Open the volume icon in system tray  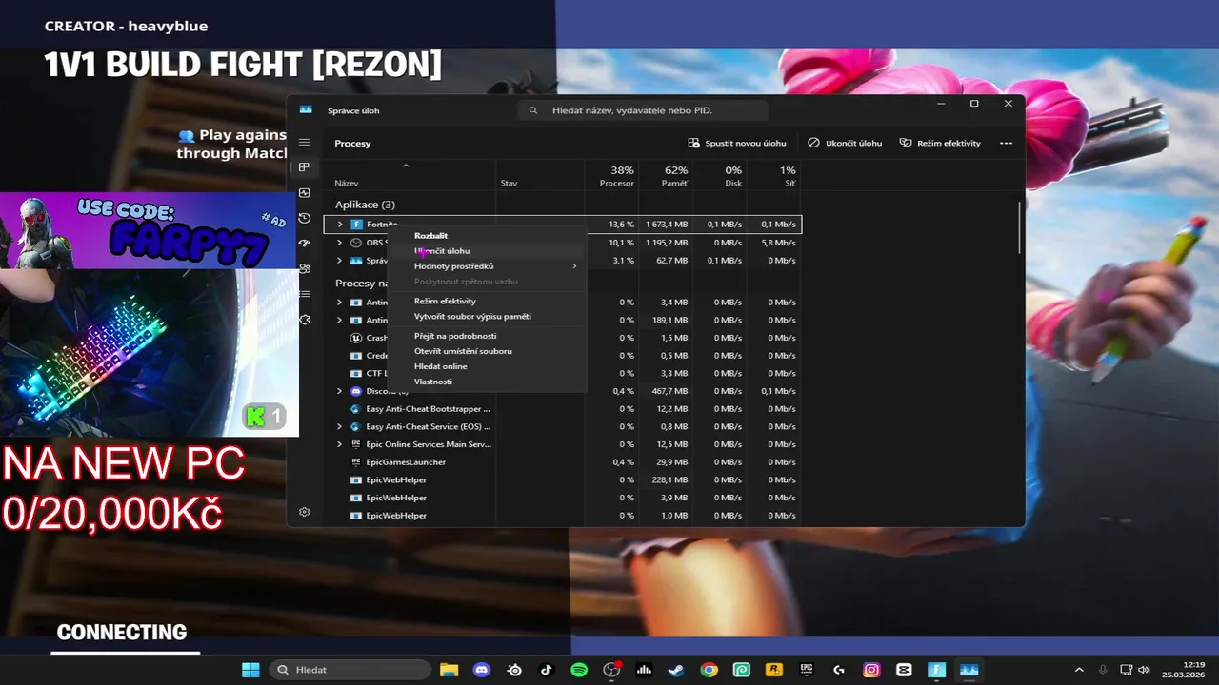[x=1144, y=670]
